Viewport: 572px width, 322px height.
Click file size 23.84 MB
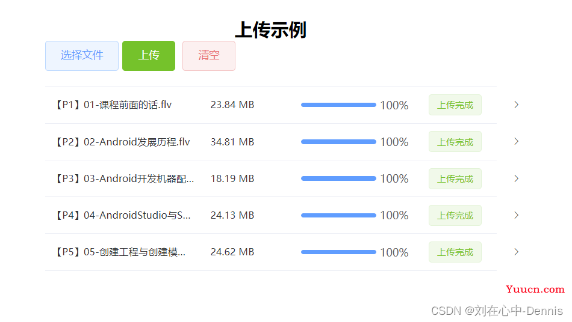pos(232,105)
